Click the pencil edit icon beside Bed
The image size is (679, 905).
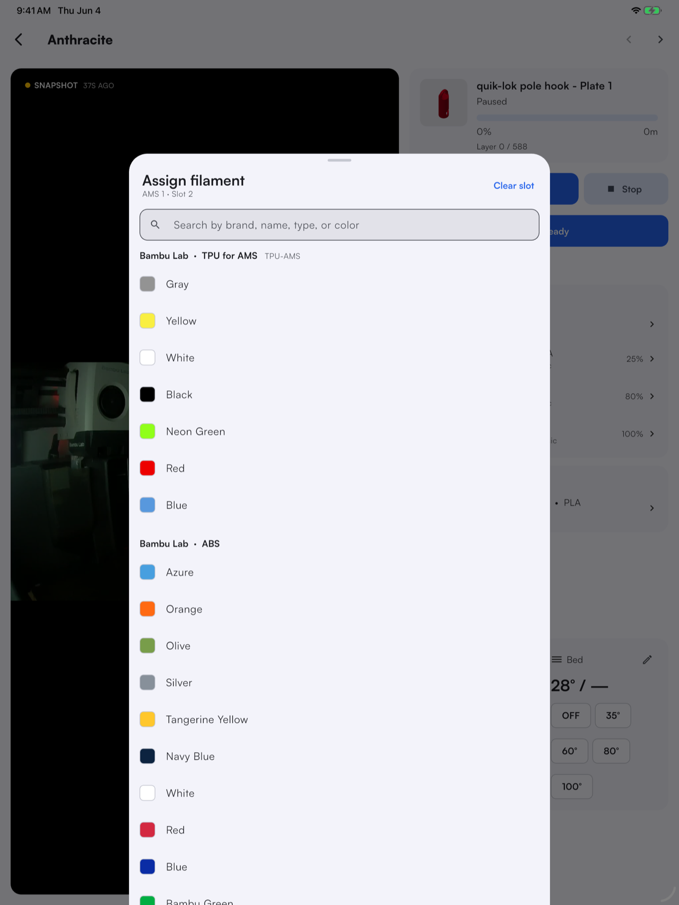click(647, 659)
